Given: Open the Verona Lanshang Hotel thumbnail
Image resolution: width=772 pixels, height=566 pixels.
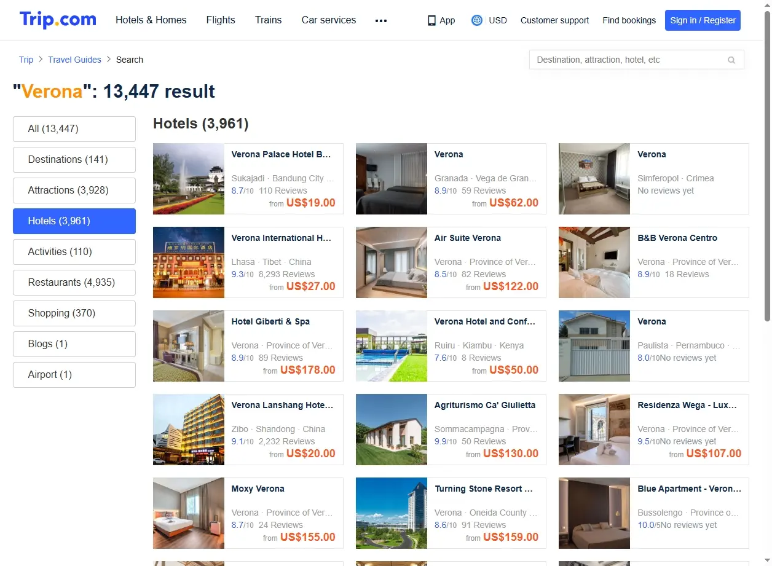Looking at the screenshot, I should click(189, 430).
